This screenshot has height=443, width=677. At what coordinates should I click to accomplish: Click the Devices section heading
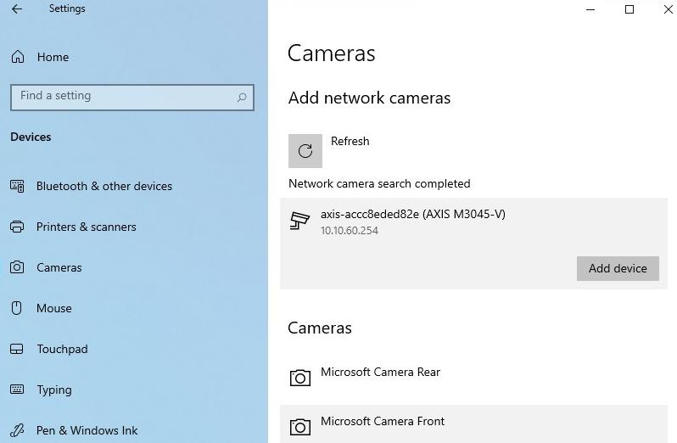click(x=31, y=137)
